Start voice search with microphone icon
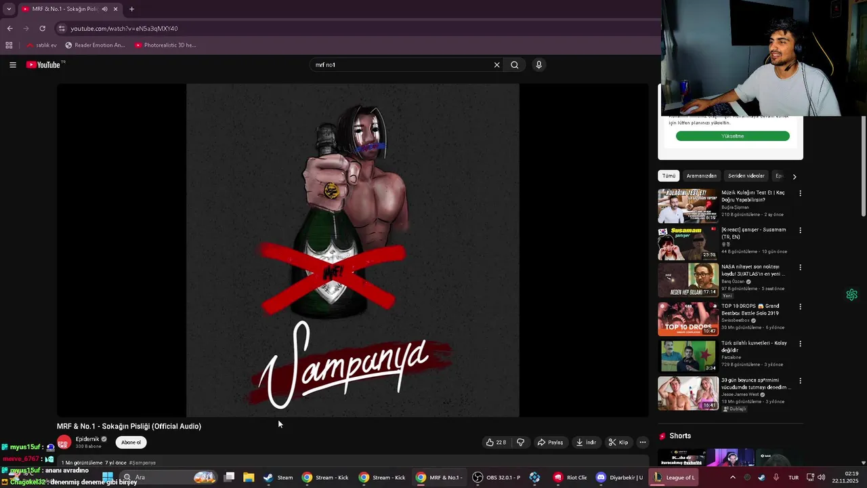This screenshot has height=488, width=867. (538, 65)
